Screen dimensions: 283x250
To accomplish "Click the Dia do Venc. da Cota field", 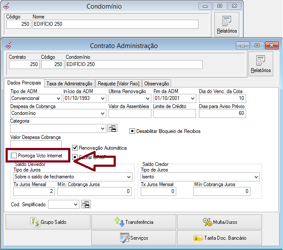I will (222, 99).
